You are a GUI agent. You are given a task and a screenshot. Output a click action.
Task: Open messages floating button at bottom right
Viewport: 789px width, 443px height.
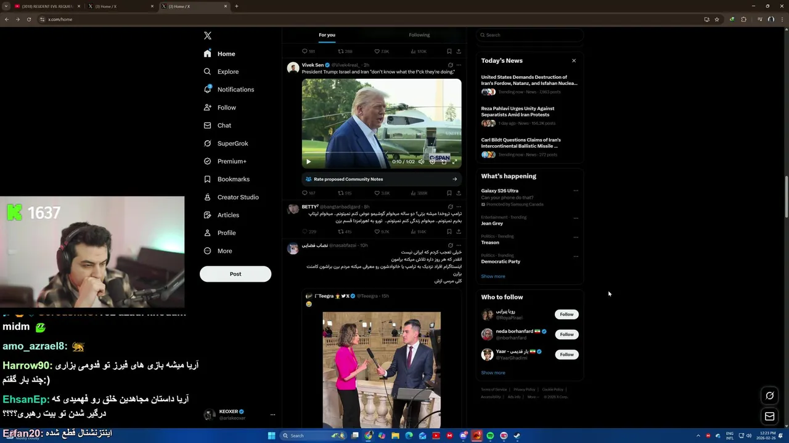point(770,417)
